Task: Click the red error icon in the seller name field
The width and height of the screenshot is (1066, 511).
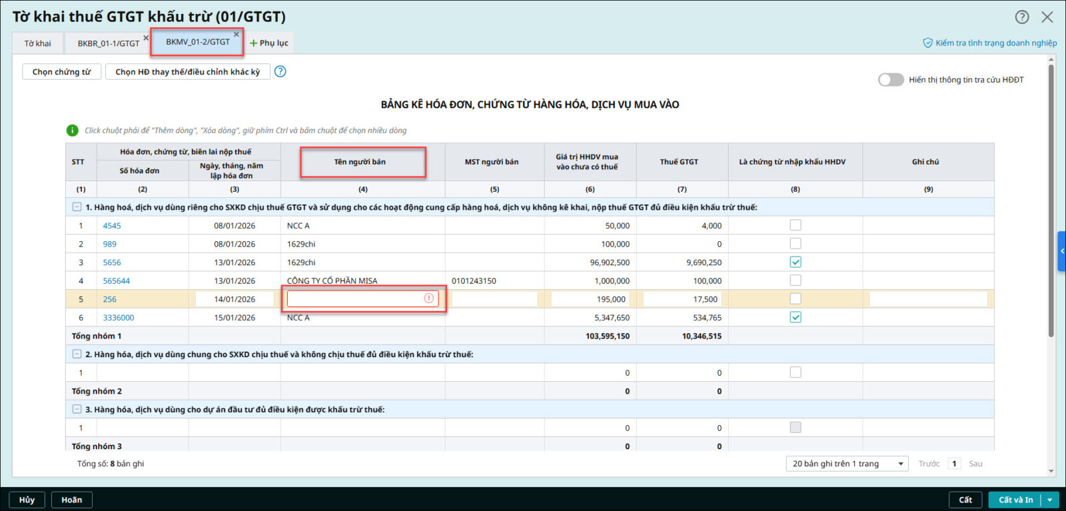Action: pyautogui.click(x=429, y=298)
